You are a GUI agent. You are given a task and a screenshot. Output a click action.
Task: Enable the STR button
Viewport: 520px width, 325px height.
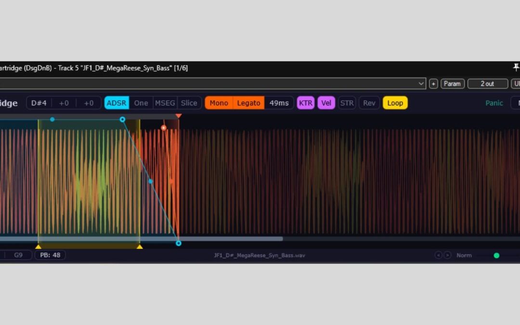pyautogui.click(x=347, y=103)
